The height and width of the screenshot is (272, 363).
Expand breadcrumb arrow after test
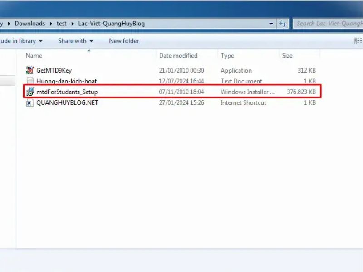click(73, 24)
